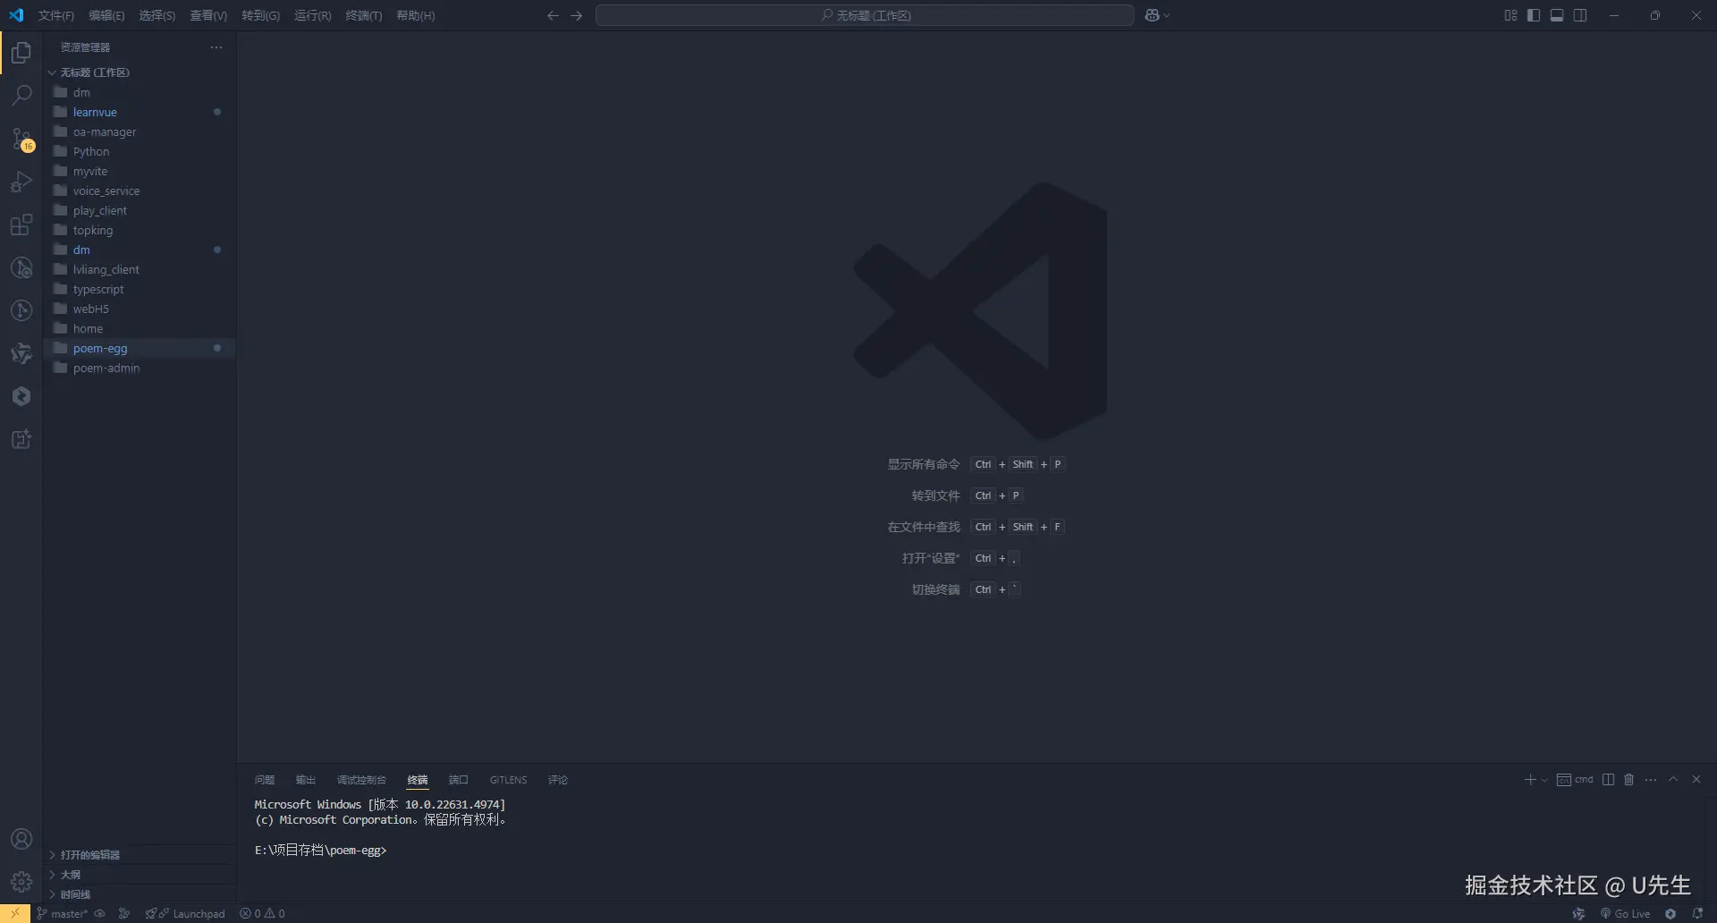Viewport: 1717px width, 923px height.
Task: Expand the 时间线 timeline section
Action: pos(140,894)
